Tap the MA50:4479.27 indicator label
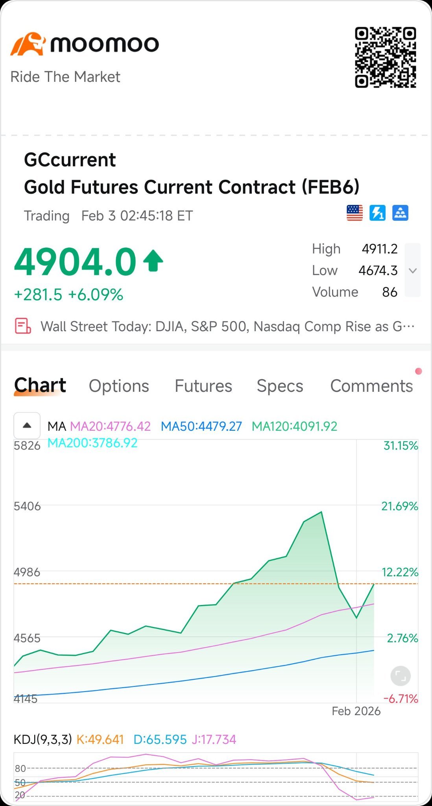This screenshot has width=432, height=806. click(x=201, y=426)
